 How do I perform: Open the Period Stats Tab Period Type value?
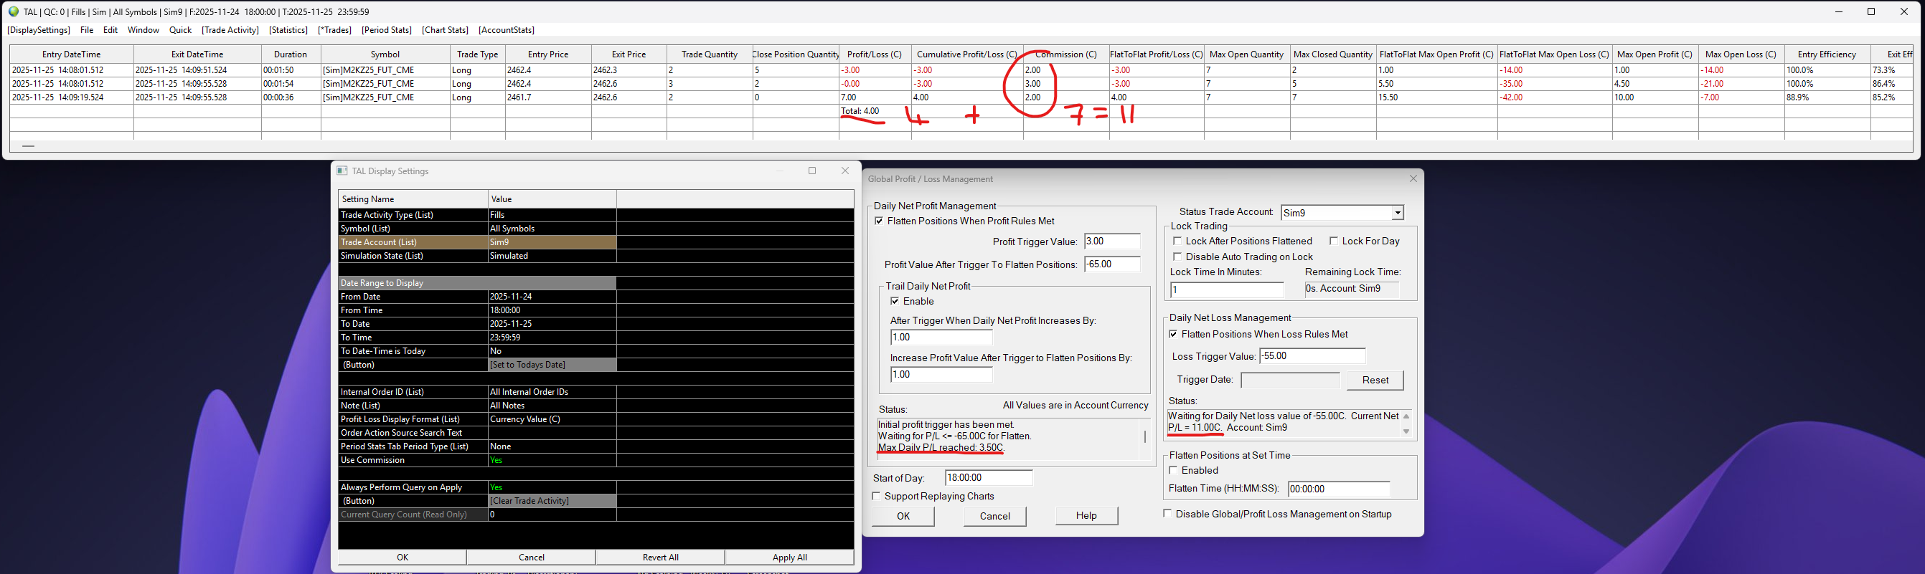click(552, 446)
